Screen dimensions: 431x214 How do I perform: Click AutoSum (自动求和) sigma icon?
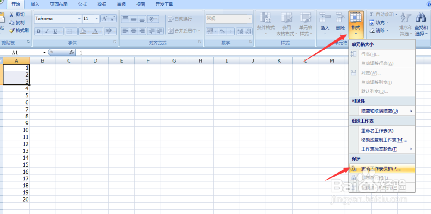pos(372,14)
